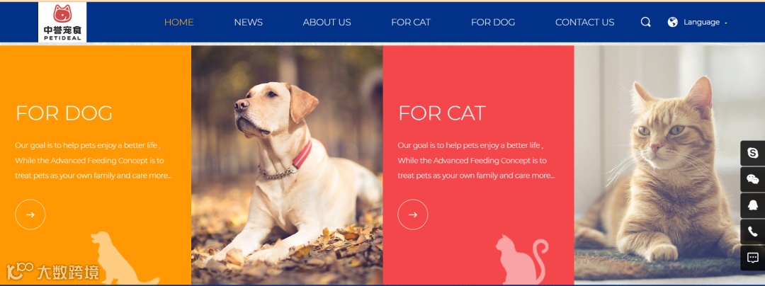Click the arrow circle under For Dog
The height and width of the screenshot is (286, 765).
pos(30,214)
